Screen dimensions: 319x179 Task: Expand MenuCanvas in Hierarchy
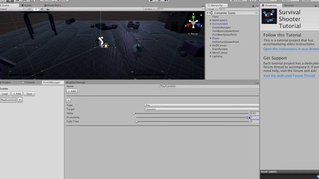click(x=210, y=53)
